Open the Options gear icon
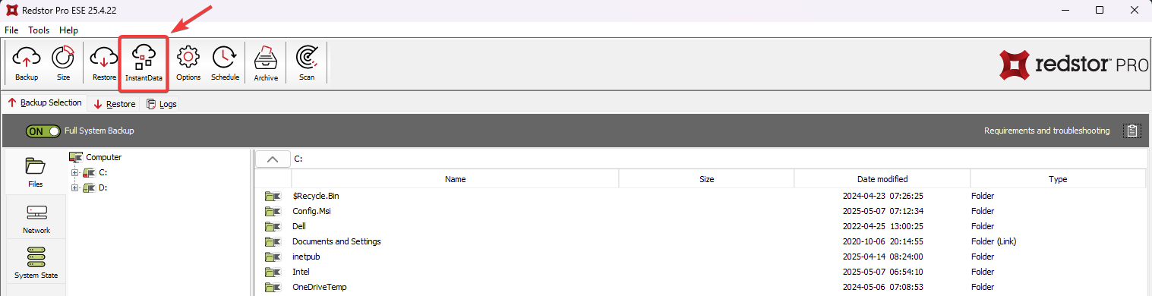The image size is (1152, 296). pyautogui.click(x=188, y=63)
